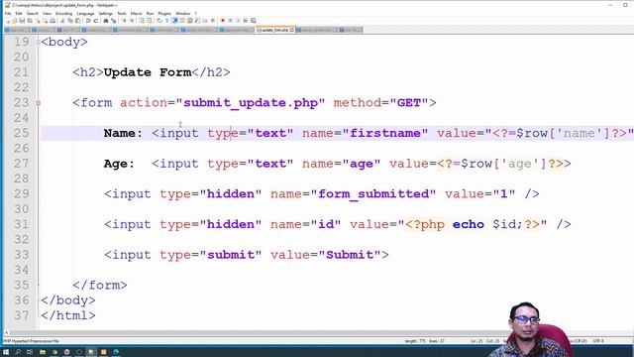Click the taskbar Search magnifier icon

coord(18,352)
